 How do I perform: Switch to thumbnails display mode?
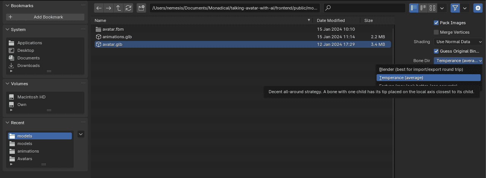coord(432,8)
